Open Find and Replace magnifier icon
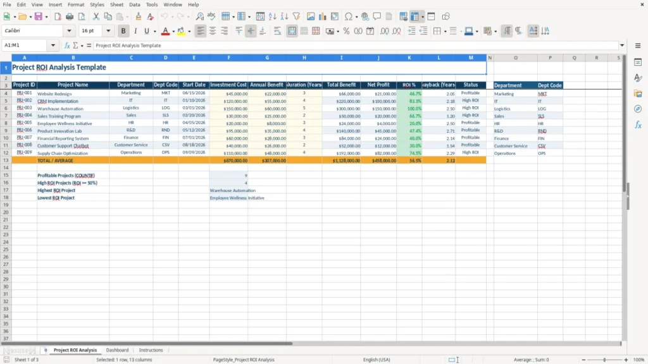The width and height of the screenshot is (648, 364). pos(199,16)
